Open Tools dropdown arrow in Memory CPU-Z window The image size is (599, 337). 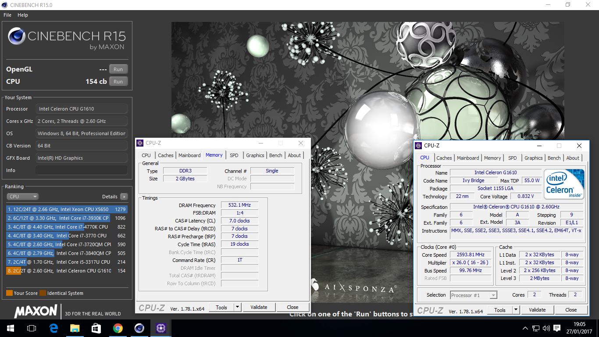click(x=237, y=307)
